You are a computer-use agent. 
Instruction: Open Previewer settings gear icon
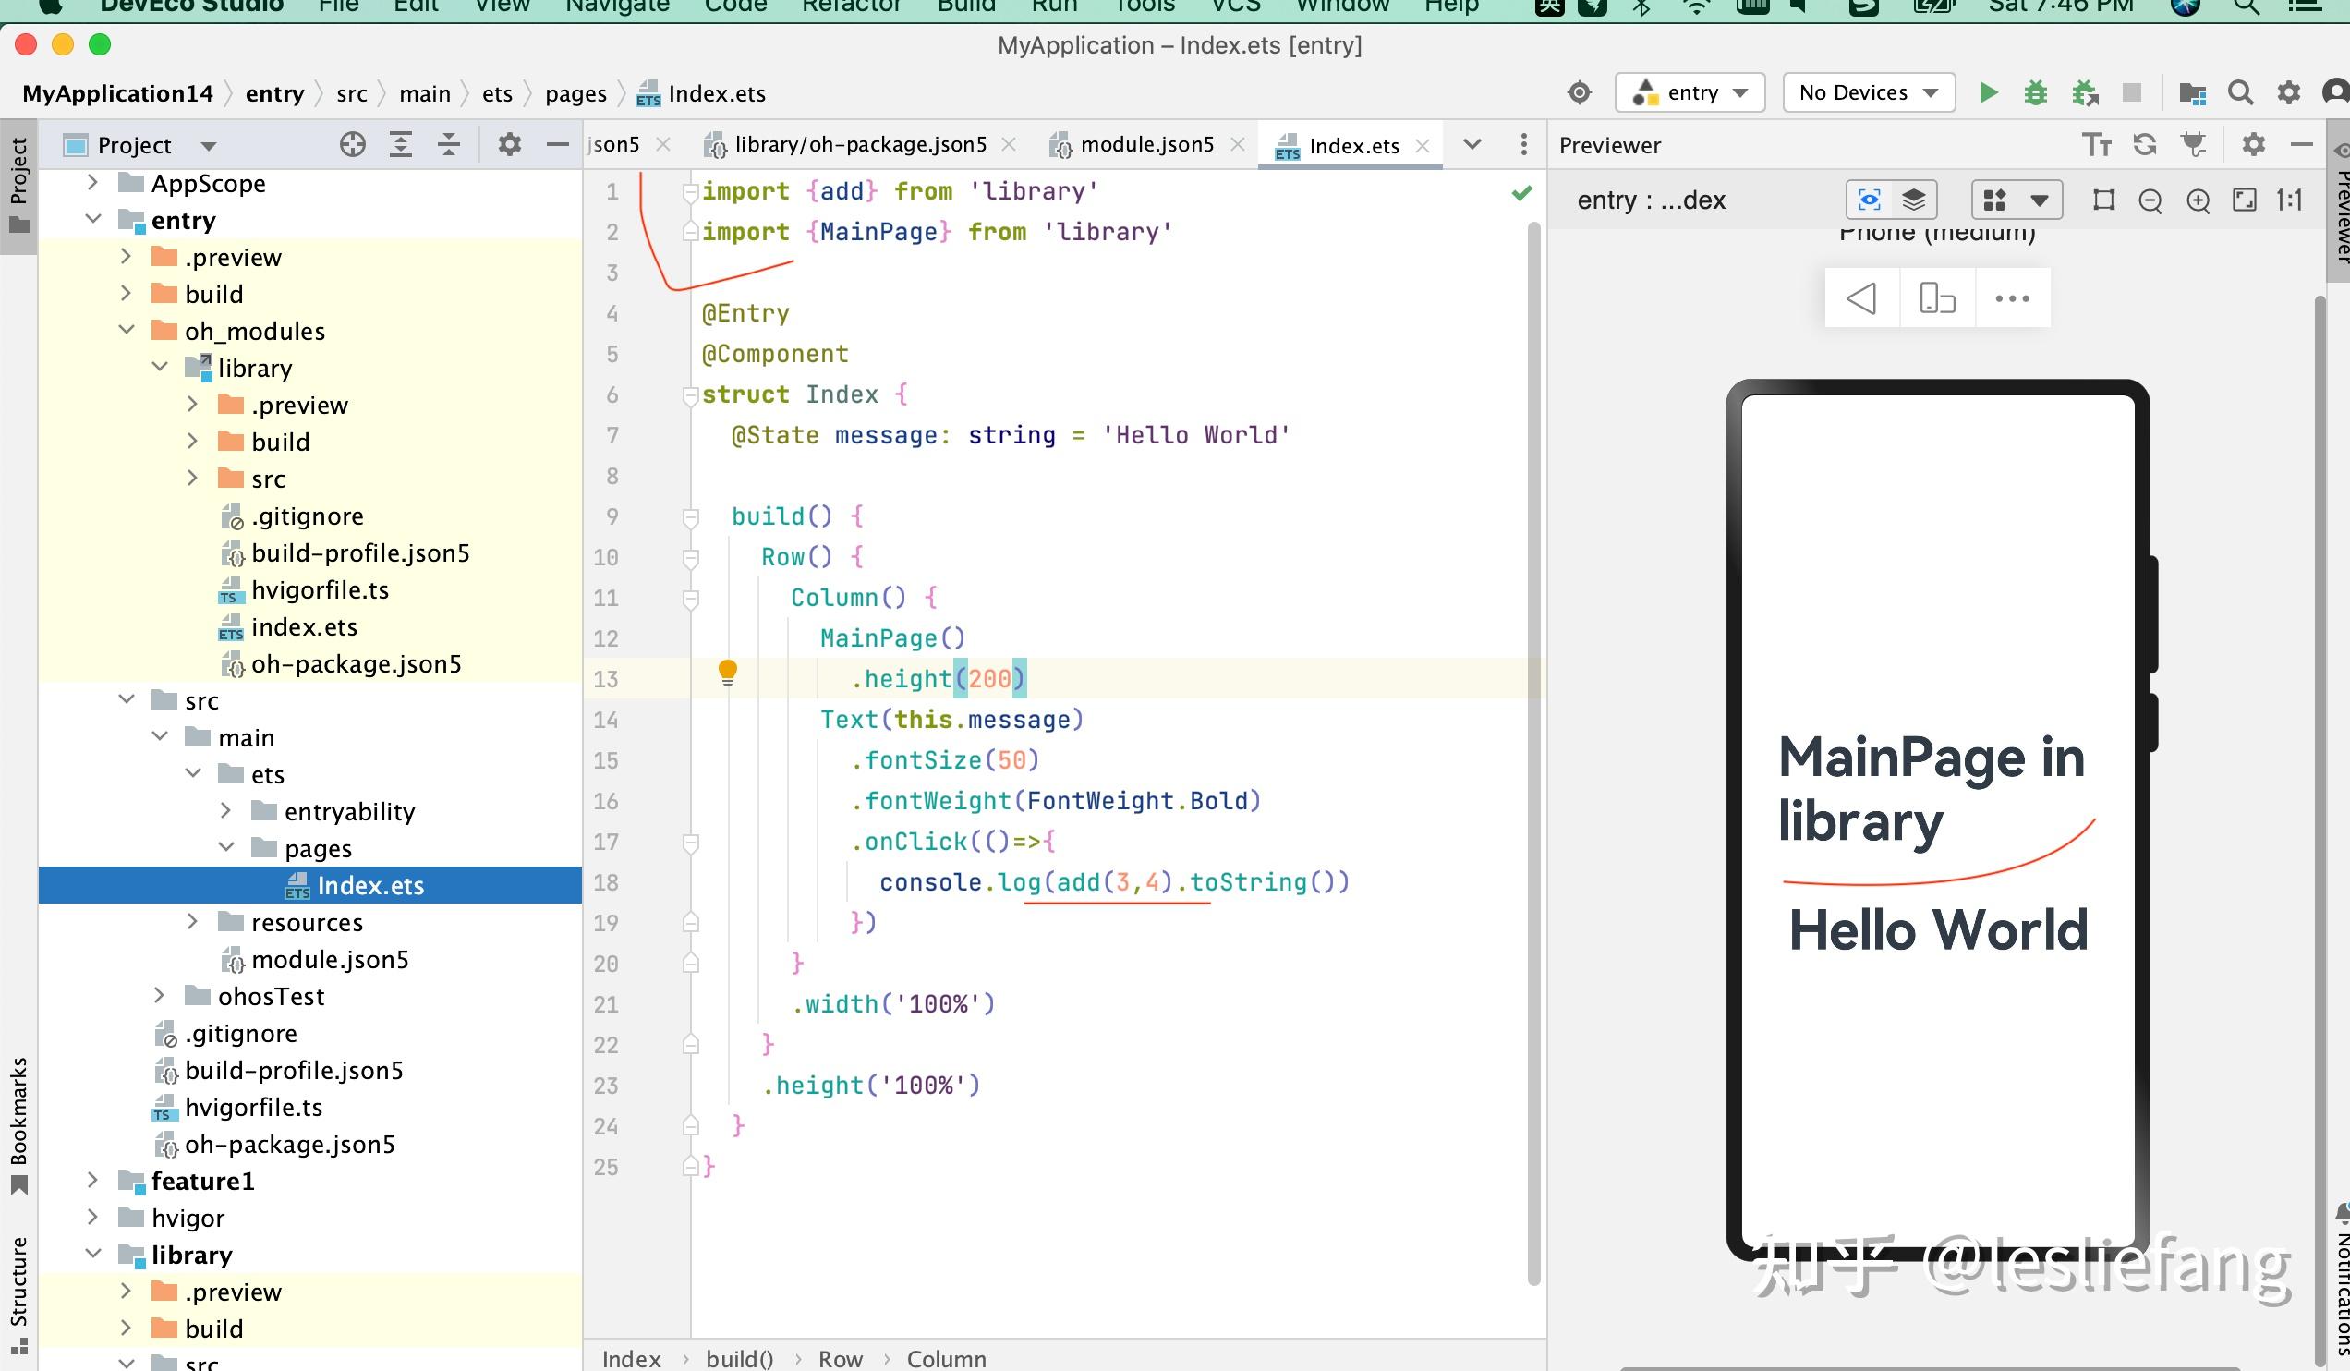[2253, 144]
